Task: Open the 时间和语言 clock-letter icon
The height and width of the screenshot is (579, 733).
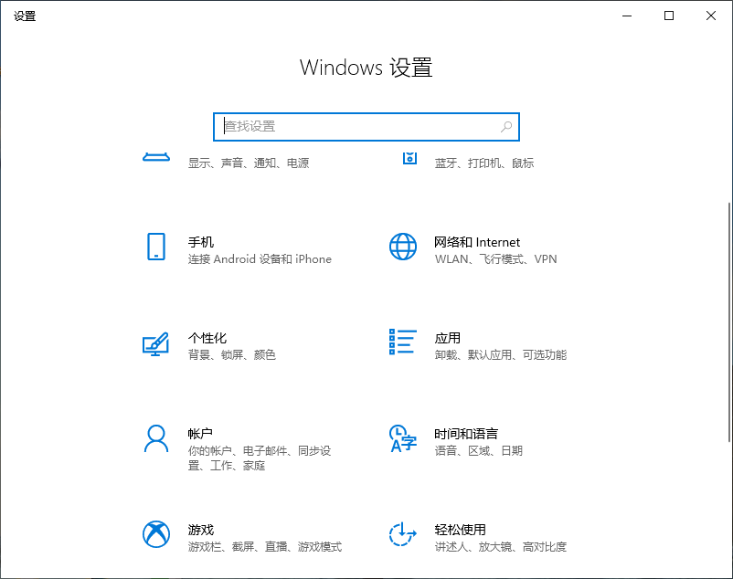Action: pos(402,438)
